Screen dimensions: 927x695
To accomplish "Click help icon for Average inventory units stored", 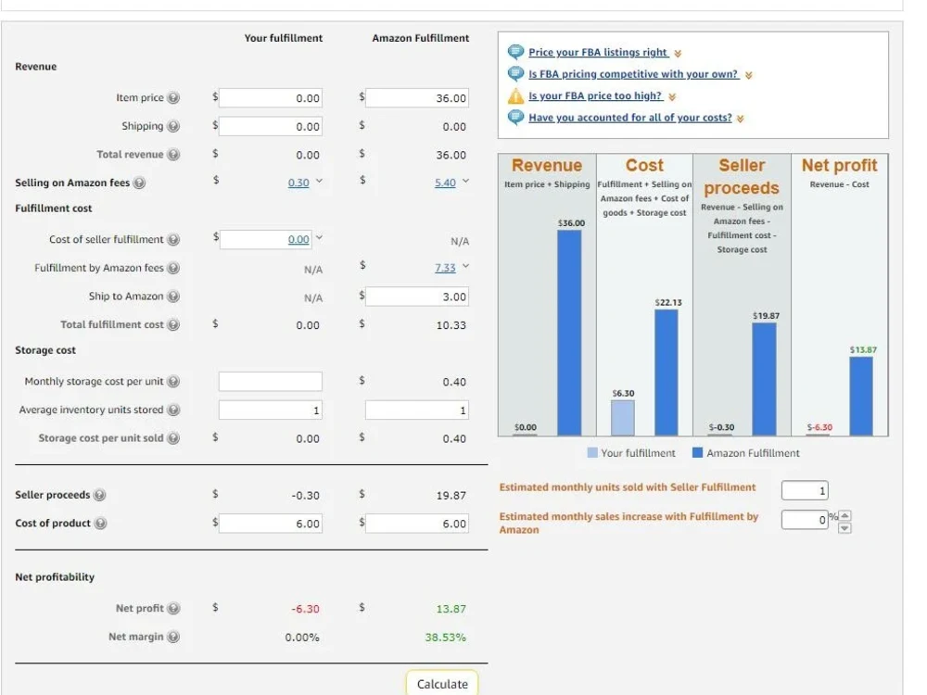I will (173, 411).
